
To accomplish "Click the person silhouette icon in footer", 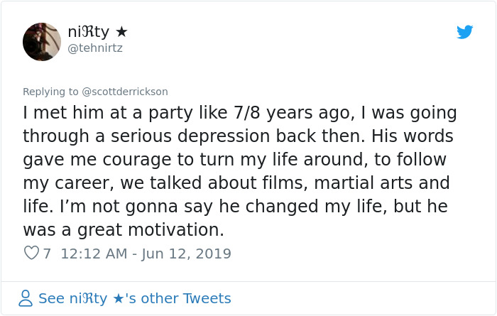I will click(26, 298).
